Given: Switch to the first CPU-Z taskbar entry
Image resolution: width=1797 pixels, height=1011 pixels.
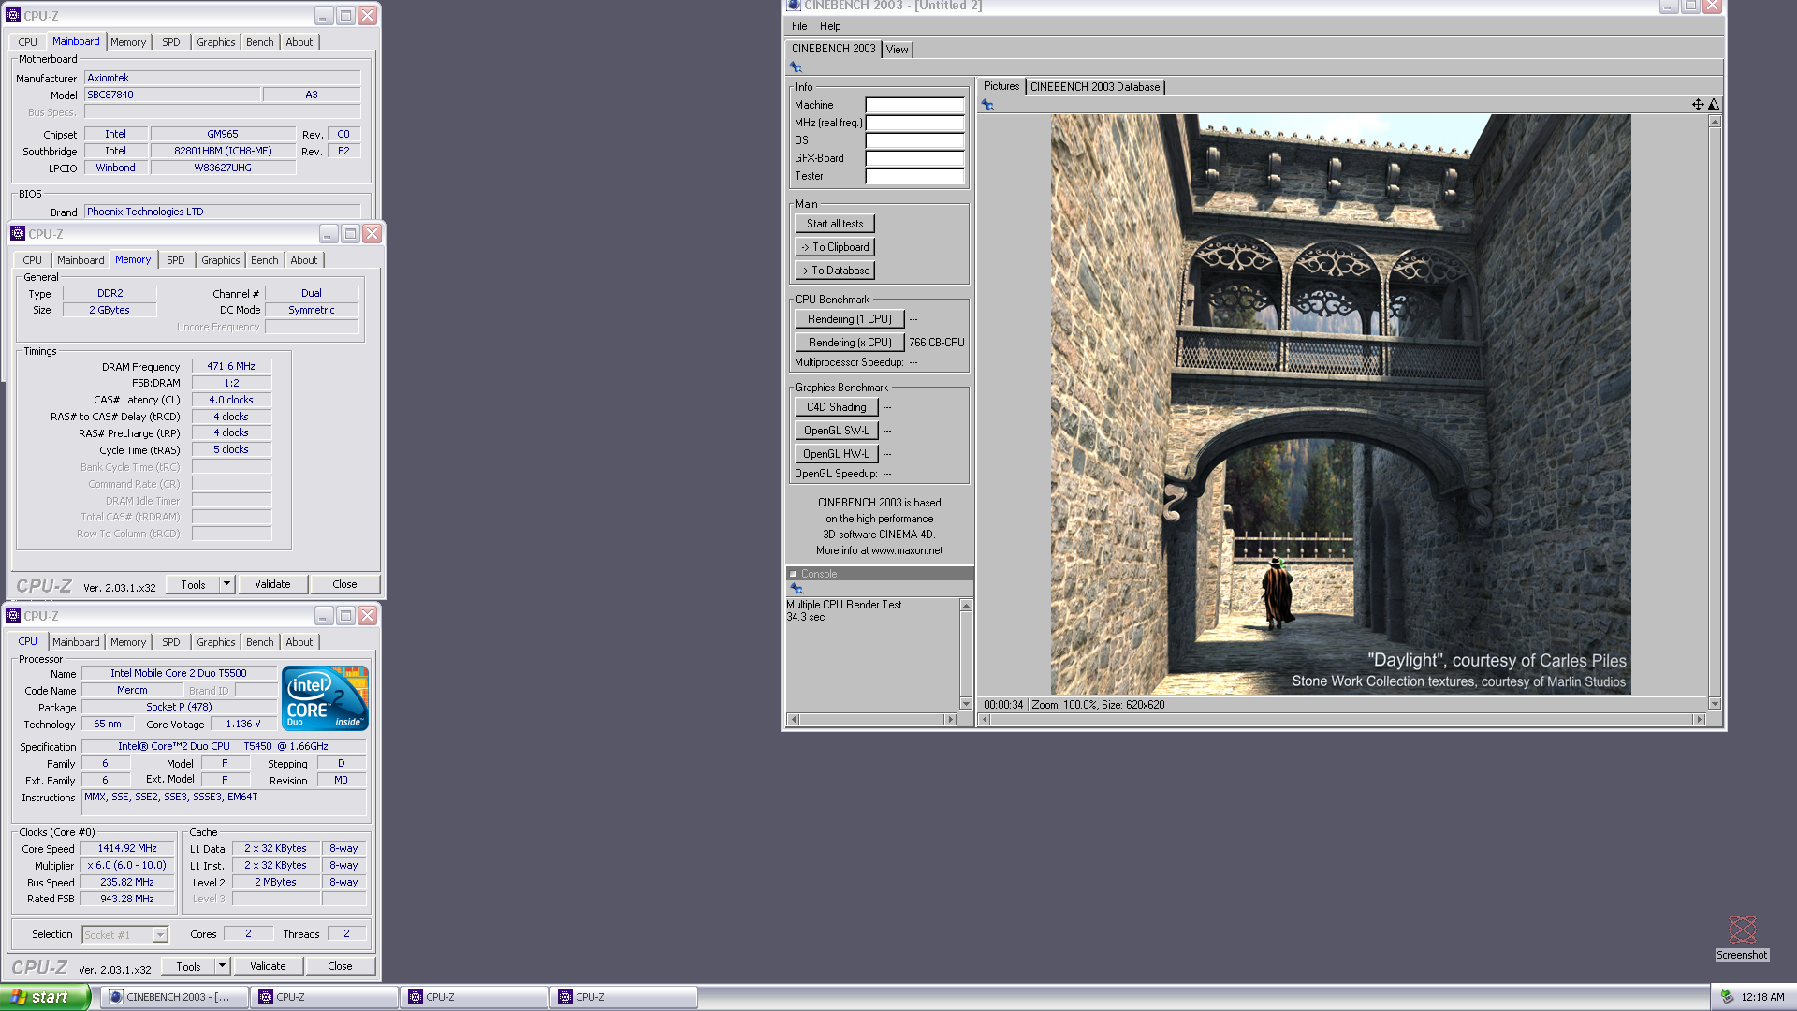Looking at the screenshot, I should coord(324,997).
